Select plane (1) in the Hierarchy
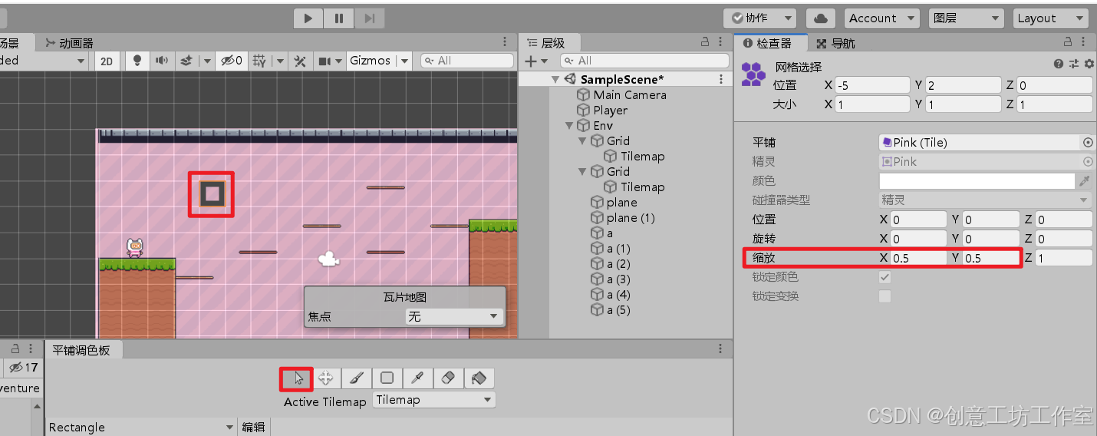Screen dimensions: 1097x436 [631, 218]
